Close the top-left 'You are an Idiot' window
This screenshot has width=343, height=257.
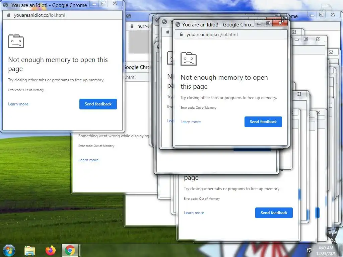pos(115,4)
